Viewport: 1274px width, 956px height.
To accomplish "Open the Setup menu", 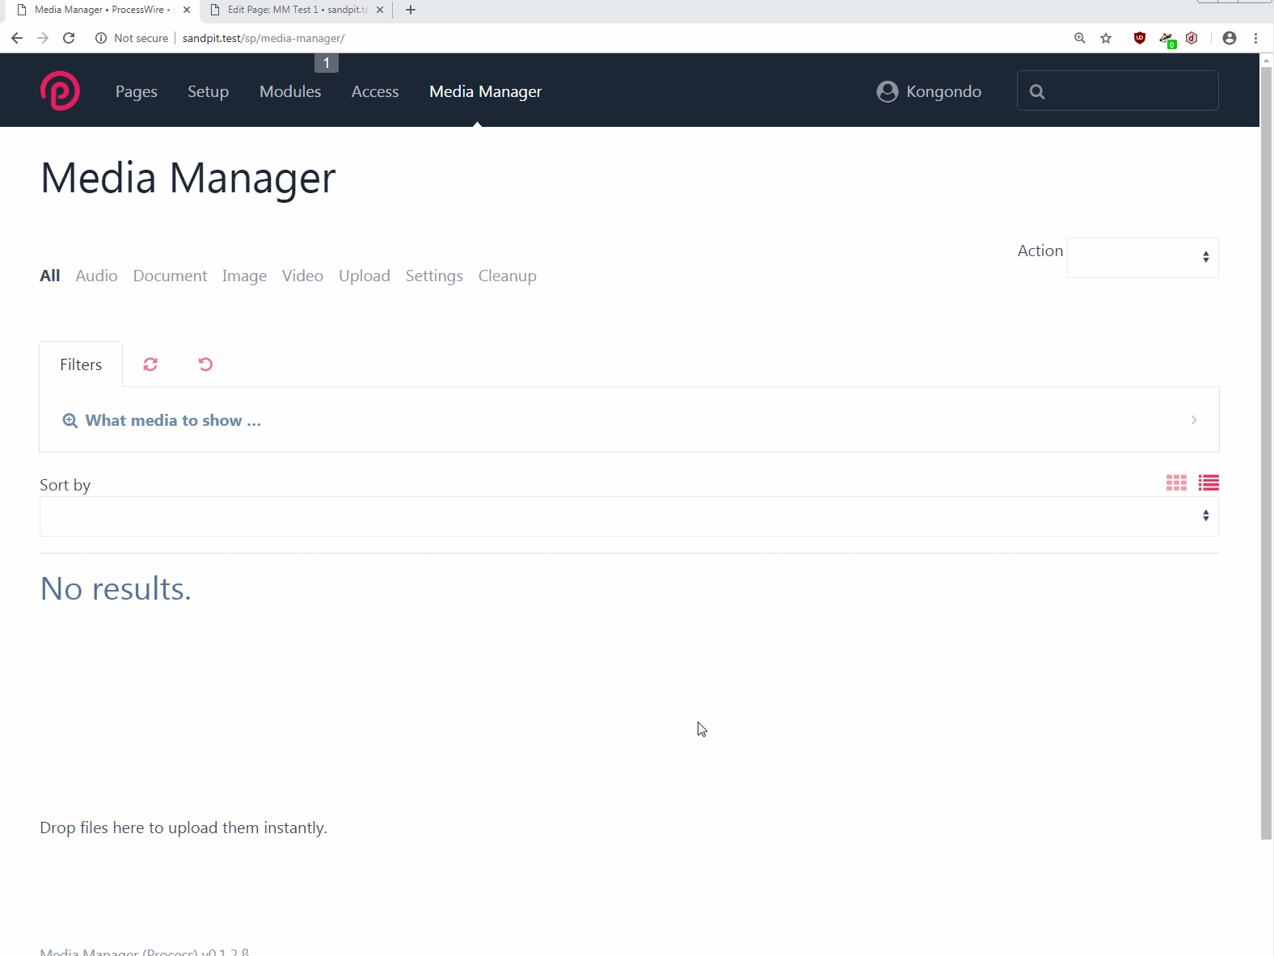I will [x=208, y=91].
